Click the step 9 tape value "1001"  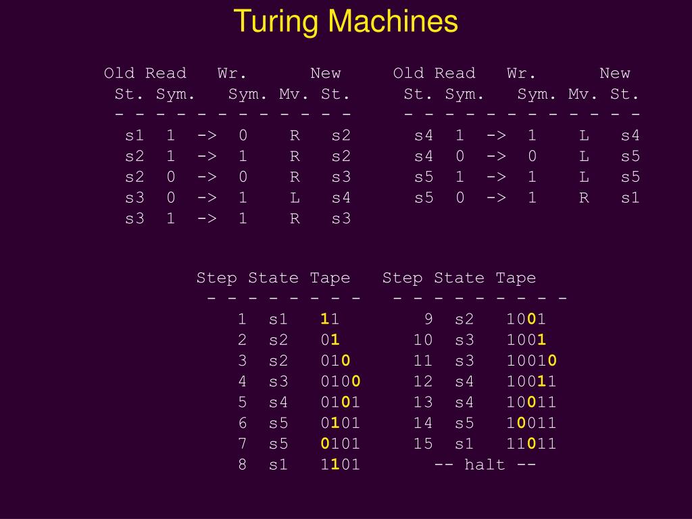526,319
